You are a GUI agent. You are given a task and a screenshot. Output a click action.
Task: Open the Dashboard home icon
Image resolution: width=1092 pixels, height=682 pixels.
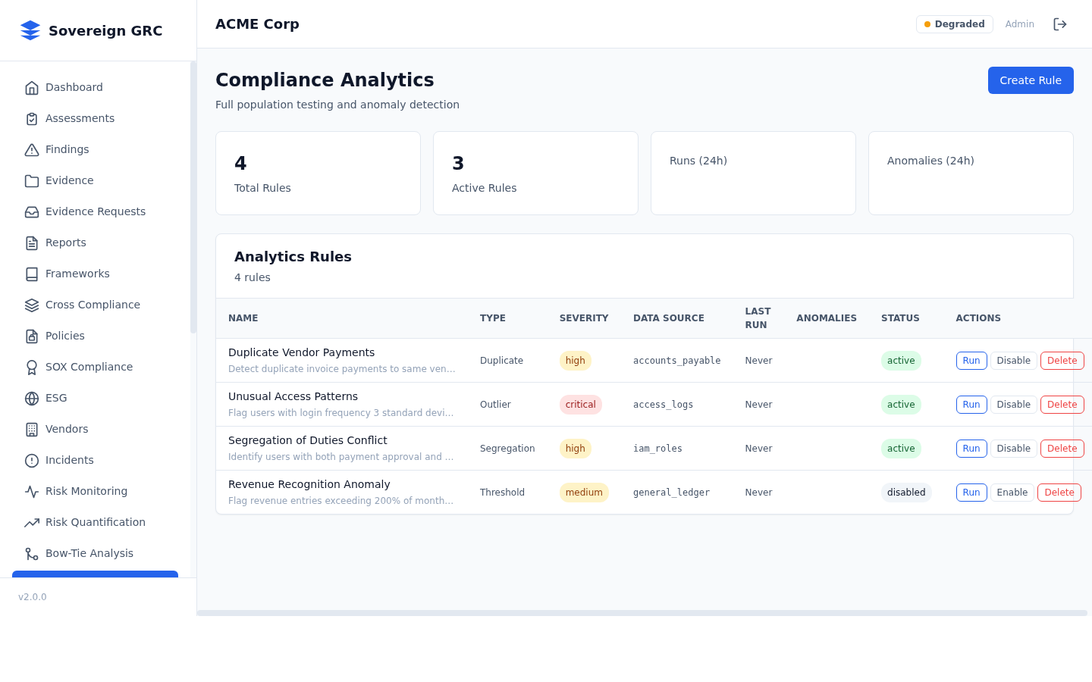(32, 87)
